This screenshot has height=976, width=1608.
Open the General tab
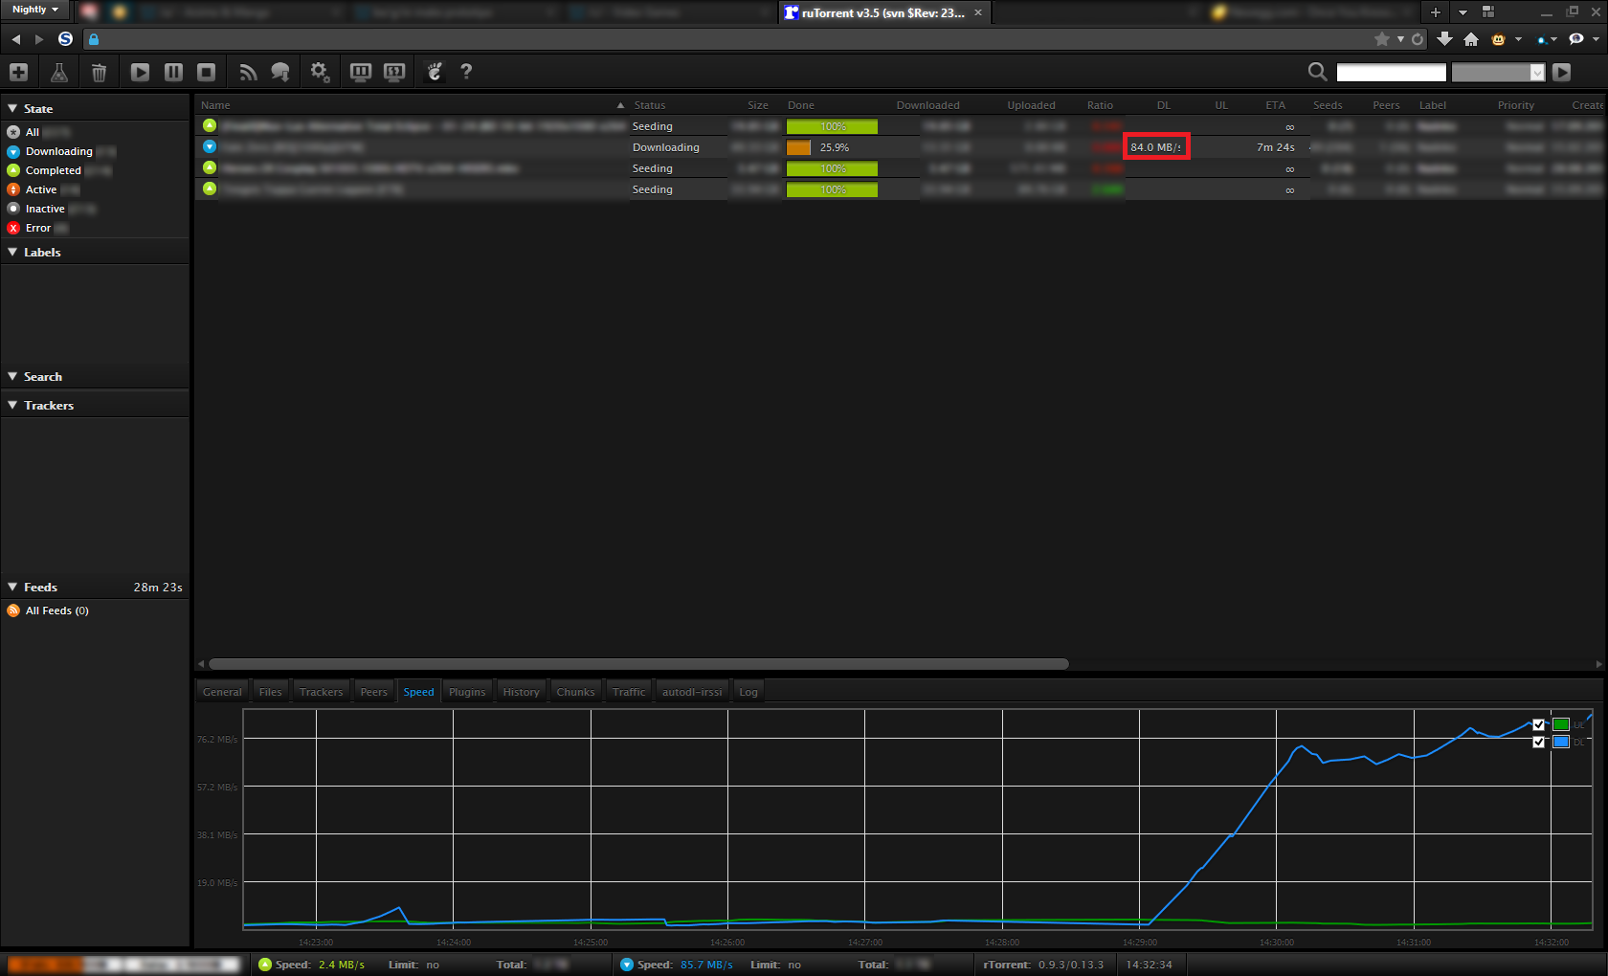(x=222, y=692)
